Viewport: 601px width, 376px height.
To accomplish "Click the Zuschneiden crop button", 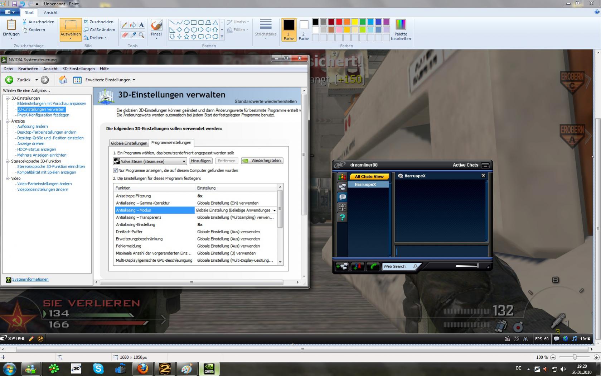I will tap(99, 22).
